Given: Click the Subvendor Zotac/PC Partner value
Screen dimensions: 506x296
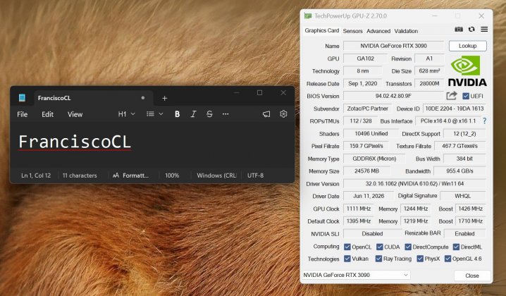Looking at the screenshot, I should point(367,109).
